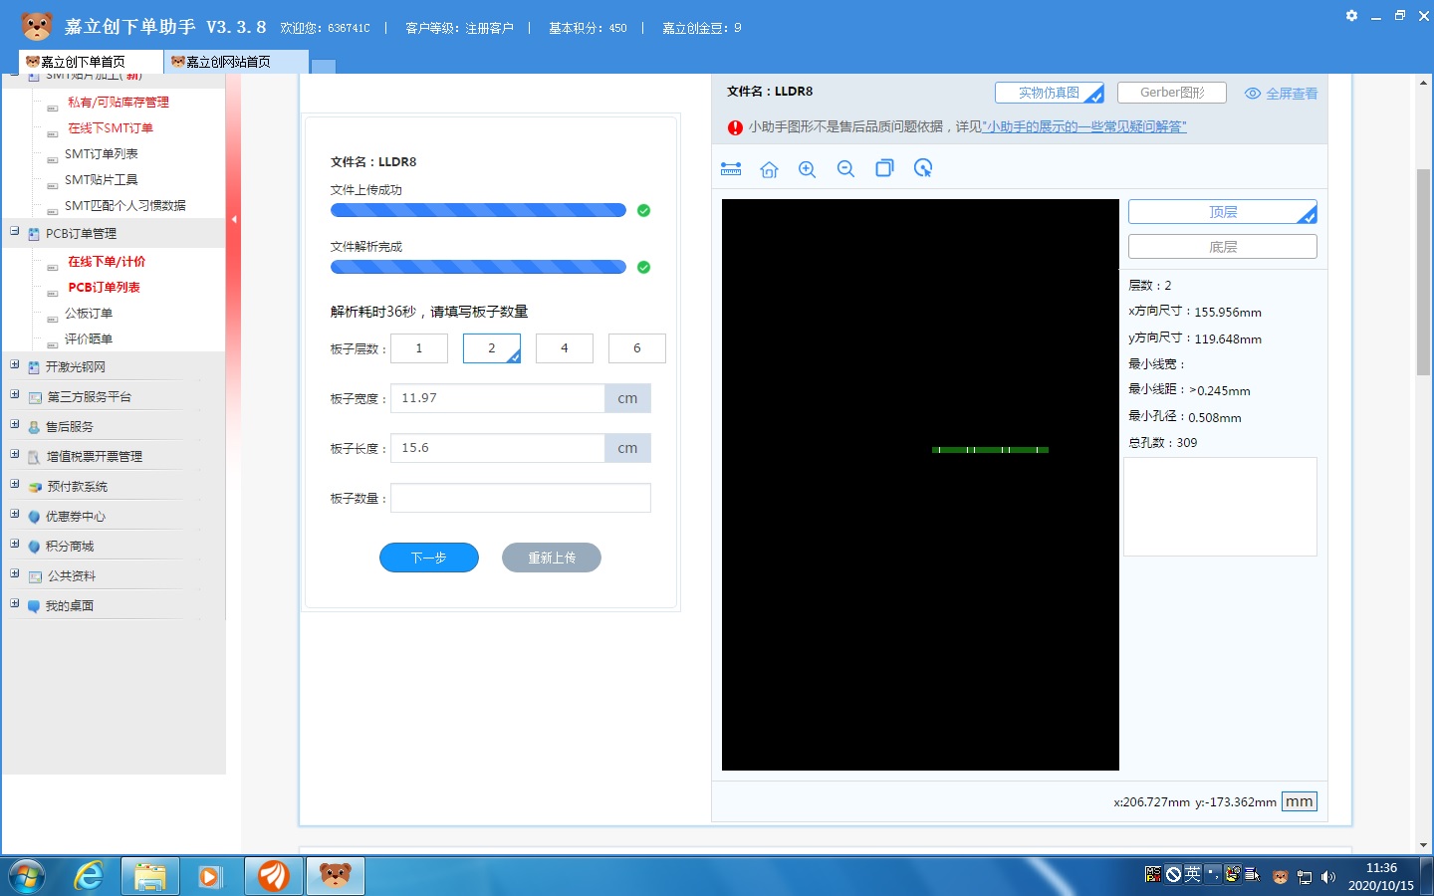Click 文件上传成功 progress bar
Image resolution: width=1434 pixels, height=896 pixels.
pyautogui.click(x=478, y=210)
